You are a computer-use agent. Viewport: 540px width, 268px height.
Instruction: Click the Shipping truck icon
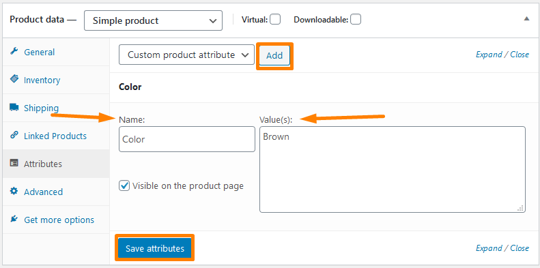[x=14, y=108]
